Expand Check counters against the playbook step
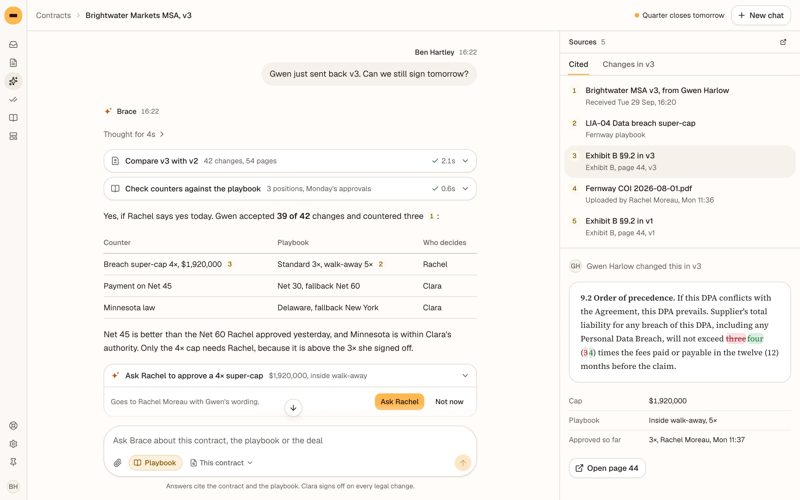Image resolution: width=800 pixels, height=500 pixels. point(290,189)
